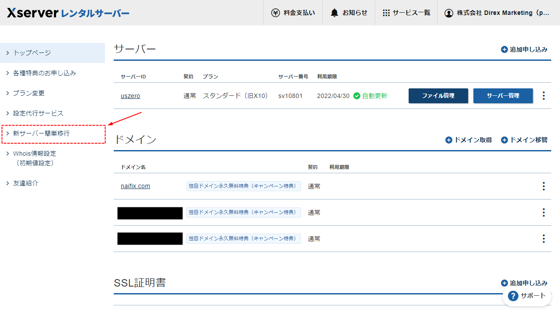The width and height of the screenshot is (560, 315).
Task: Select 友達紹介 in the sidebar
Action: 52,183
